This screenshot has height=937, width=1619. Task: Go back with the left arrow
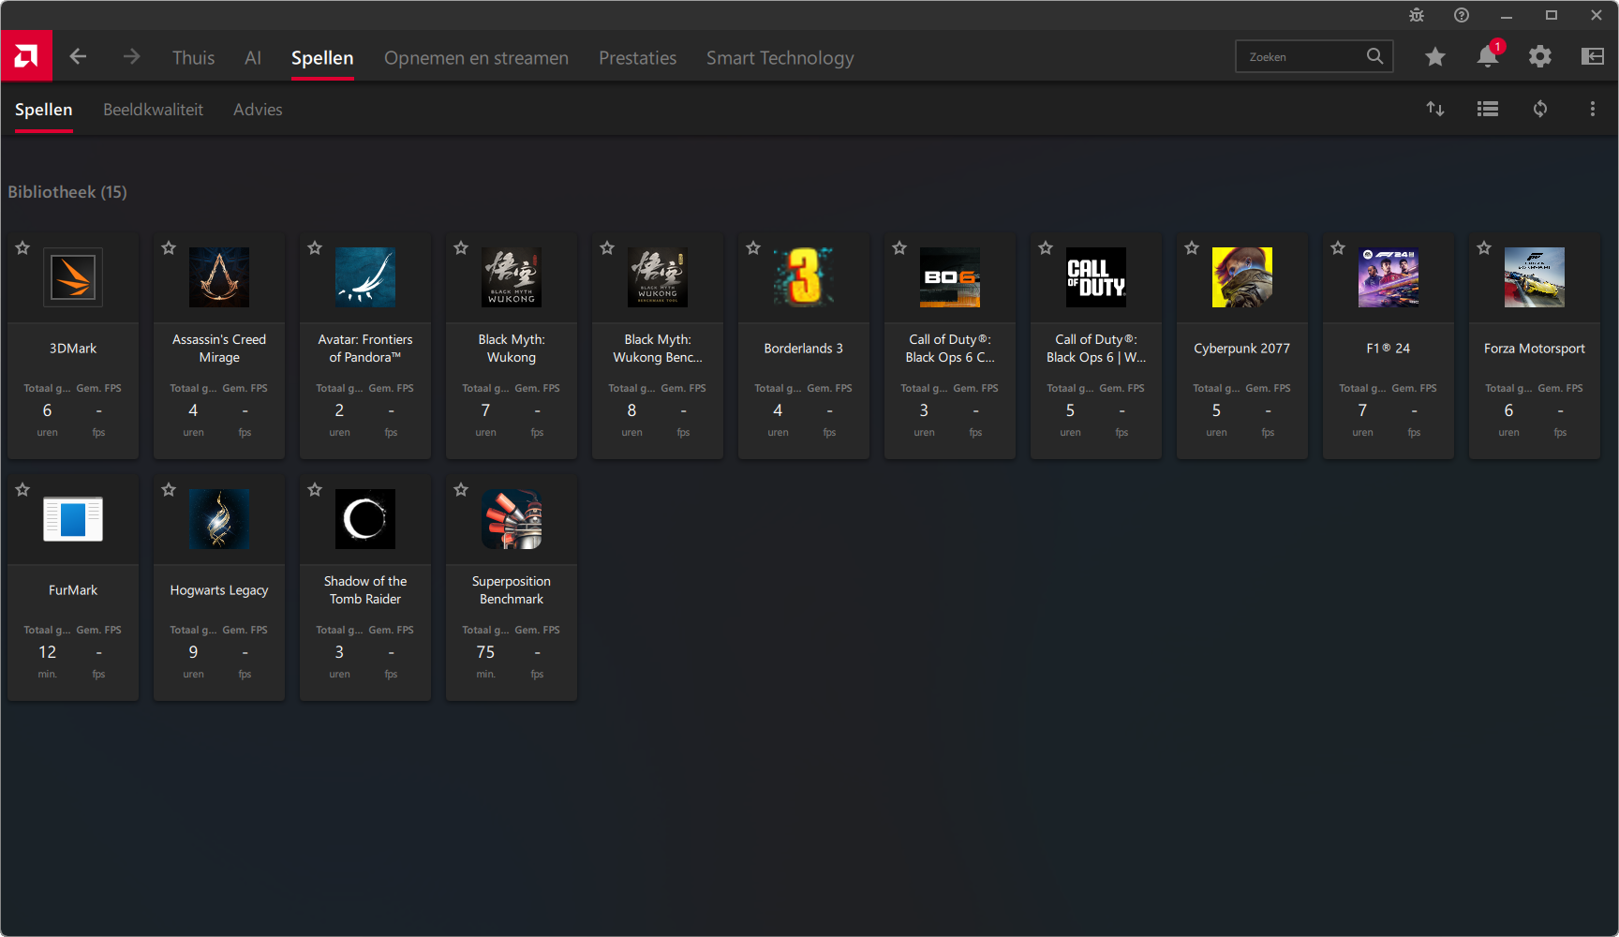tap(78, 57)
